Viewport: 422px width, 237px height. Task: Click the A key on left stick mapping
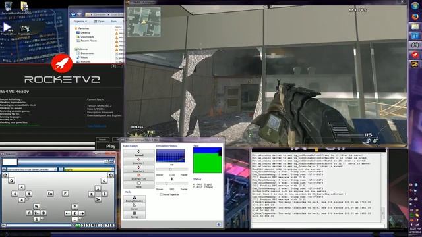[x=29, y=213]
